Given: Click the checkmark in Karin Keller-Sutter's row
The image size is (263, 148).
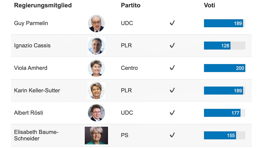Looking at the screenshot, I should tap(172, 90).
